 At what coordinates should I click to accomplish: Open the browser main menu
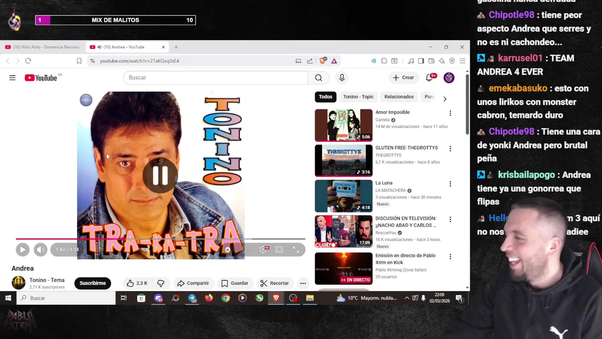[462, 61]
